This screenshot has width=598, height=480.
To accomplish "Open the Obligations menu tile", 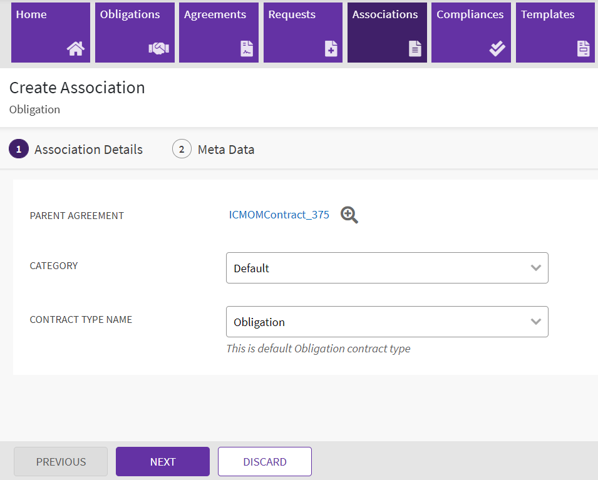I will point(135,33).
